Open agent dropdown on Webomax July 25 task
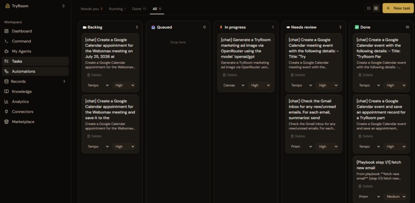 98,86
